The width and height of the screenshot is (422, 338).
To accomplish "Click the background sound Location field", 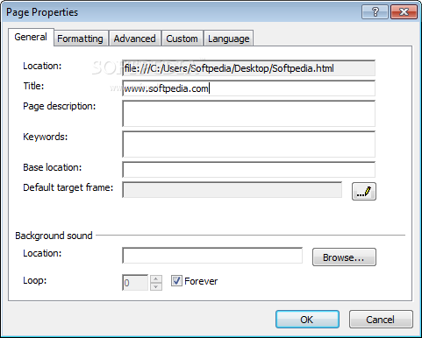I will (212, 256).
